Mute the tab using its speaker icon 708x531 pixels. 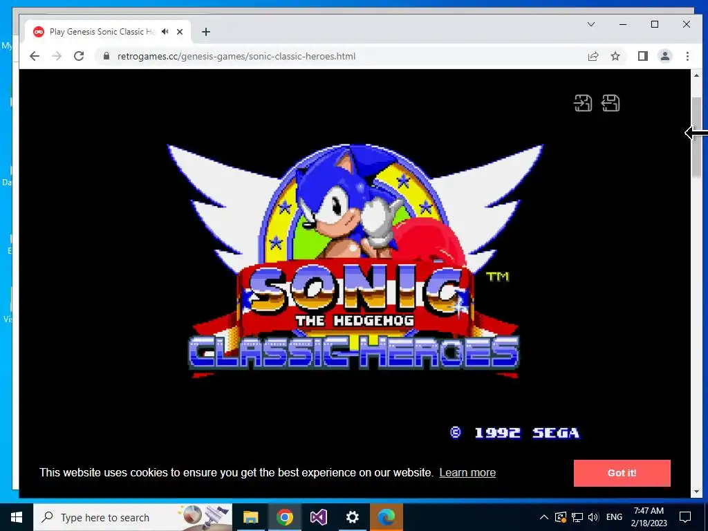pyautogui.click(x=165, y=32)
